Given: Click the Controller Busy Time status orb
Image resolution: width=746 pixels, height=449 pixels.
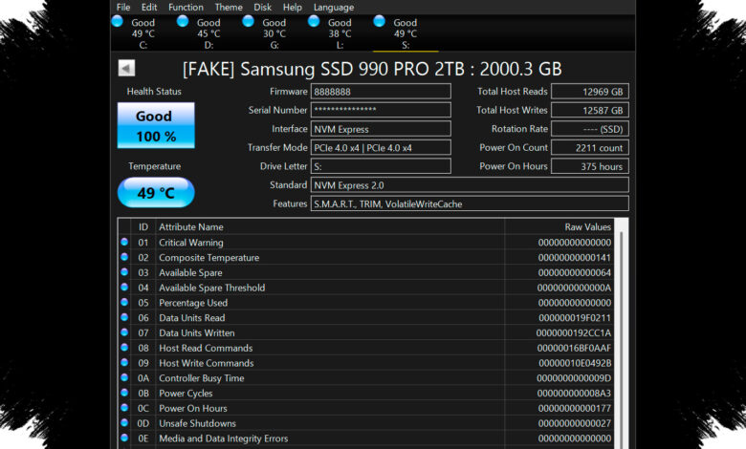Looking at the screenshot, I should (x=124, y=377).
